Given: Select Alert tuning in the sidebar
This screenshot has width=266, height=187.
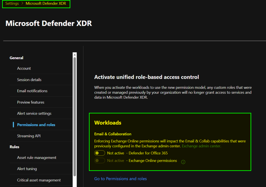Looking at the screenshot, I should pyautogui.click(x=27, y=169).
